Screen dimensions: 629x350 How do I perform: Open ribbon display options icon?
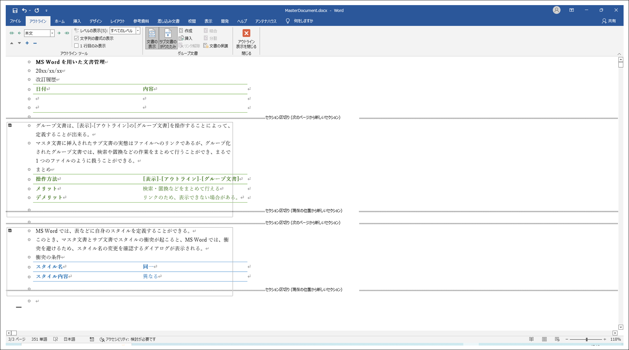point(572,10)
